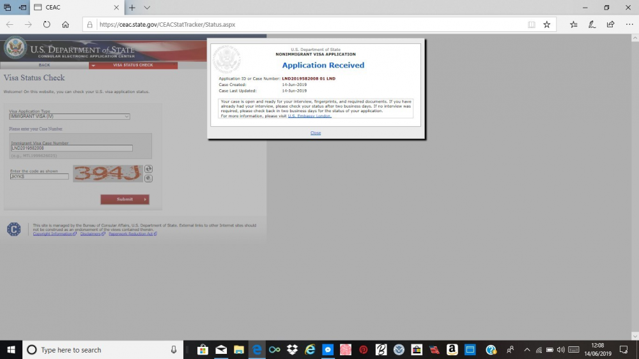
Task: Add notes with the pen icon
Action: tap(592, 24)
